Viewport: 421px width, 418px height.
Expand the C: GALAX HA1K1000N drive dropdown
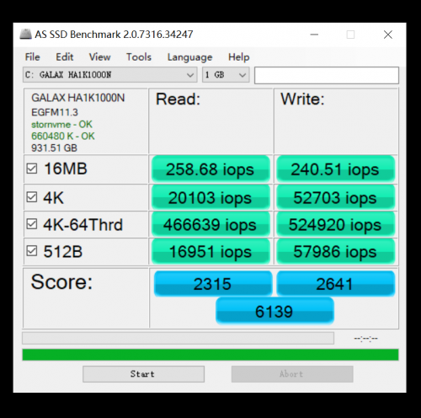coord(110,75)
